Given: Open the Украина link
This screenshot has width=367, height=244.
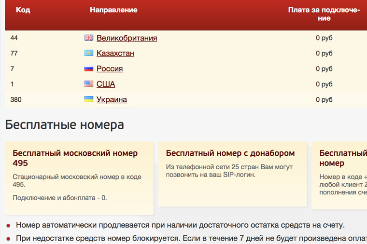Looking at the screenshot, I should point(112,99).
